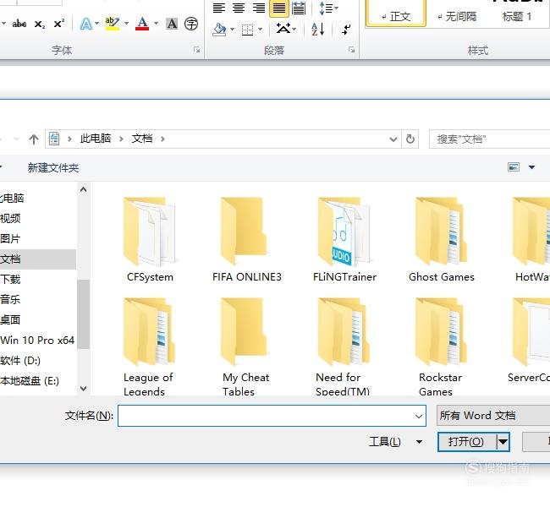
Task: Toggle subscript formatting
Action: click(x=40, y=24)
